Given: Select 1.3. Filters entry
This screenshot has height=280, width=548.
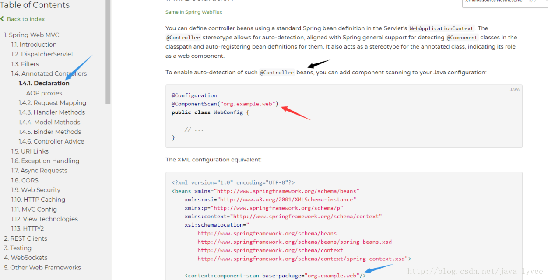Looking at the screenshot, I should [x=25, y=64].
